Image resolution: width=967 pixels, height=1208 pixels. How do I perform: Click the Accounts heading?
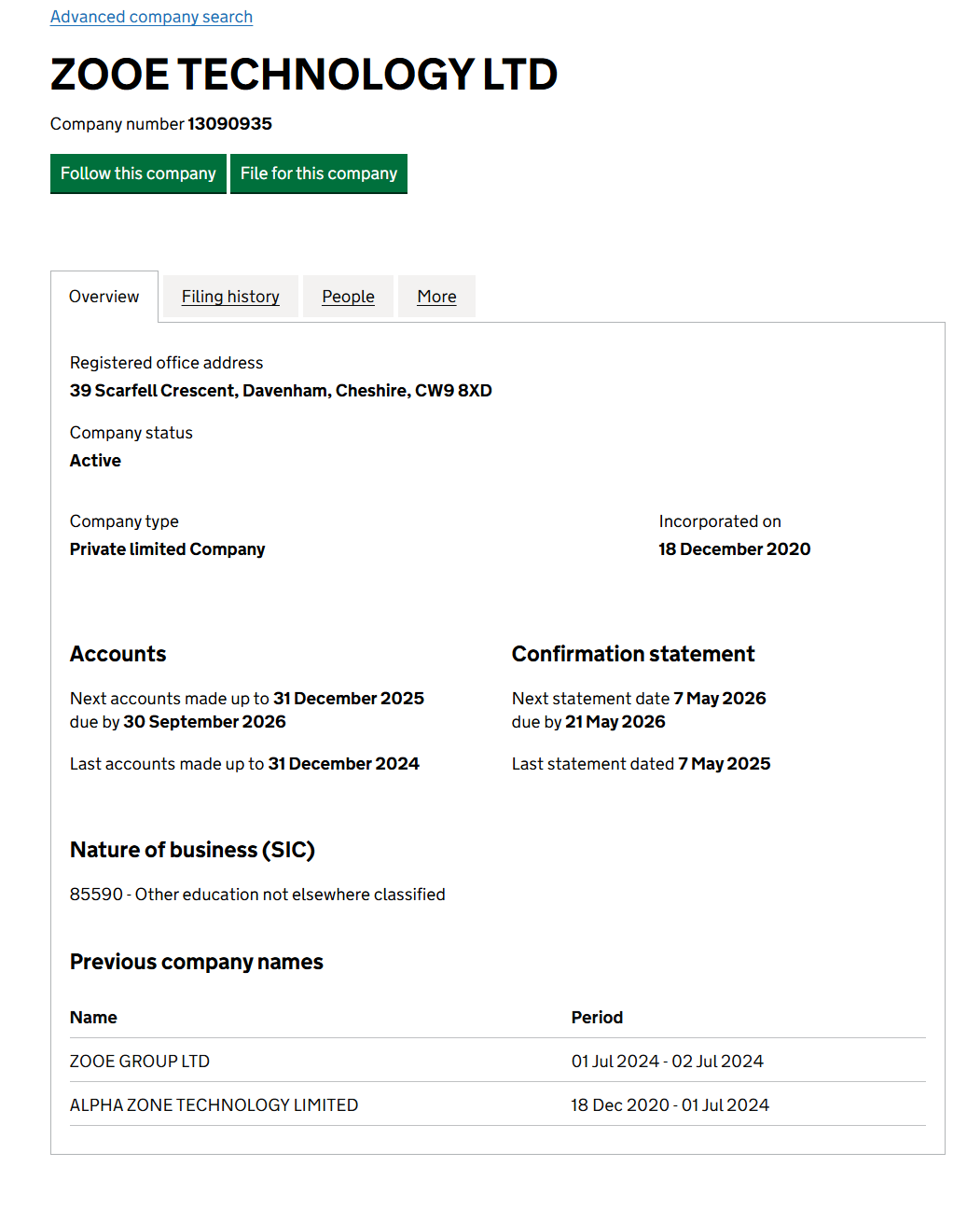coord(118,654)
